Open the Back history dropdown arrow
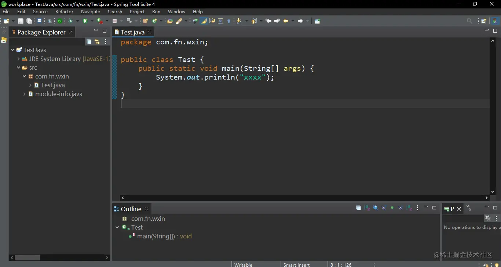 (292, 21)
